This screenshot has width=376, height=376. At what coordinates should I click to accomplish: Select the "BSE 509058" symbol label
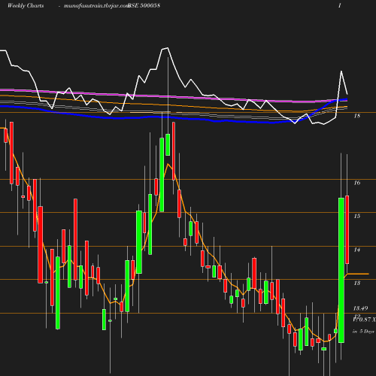coord(144,6)
